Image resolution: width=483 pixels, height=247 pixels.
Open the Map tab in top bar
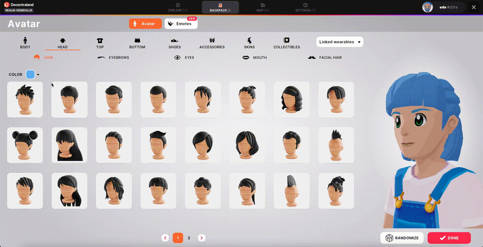pyautogui.click(x=262, y=7)
